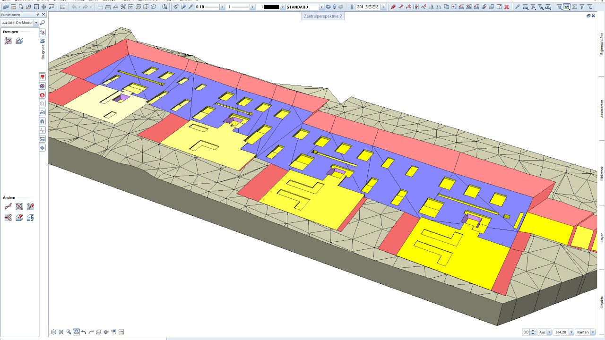This screenshot has height=340, width=605.
Task: Click the Ändern section heading
Action: point(9,197)
